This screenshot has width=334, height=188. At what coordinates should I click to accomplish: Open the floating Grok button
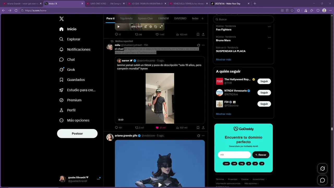click(323, 169)
